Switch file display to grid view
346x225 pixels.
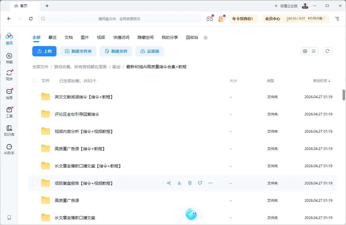[x=305, y=51]
